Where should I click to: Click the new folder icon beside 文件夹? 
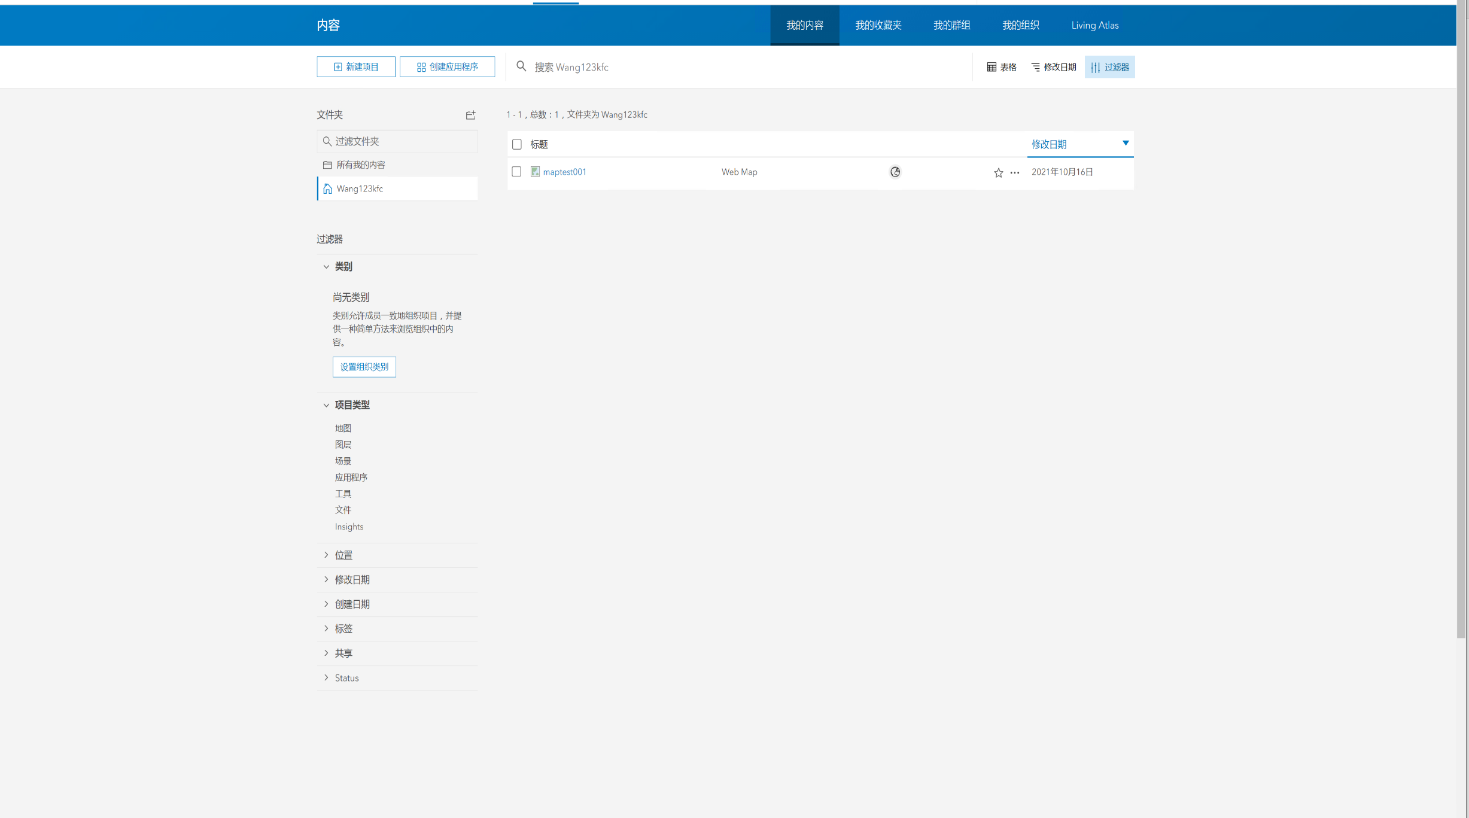pyautogui.click(x=470, y=115)
